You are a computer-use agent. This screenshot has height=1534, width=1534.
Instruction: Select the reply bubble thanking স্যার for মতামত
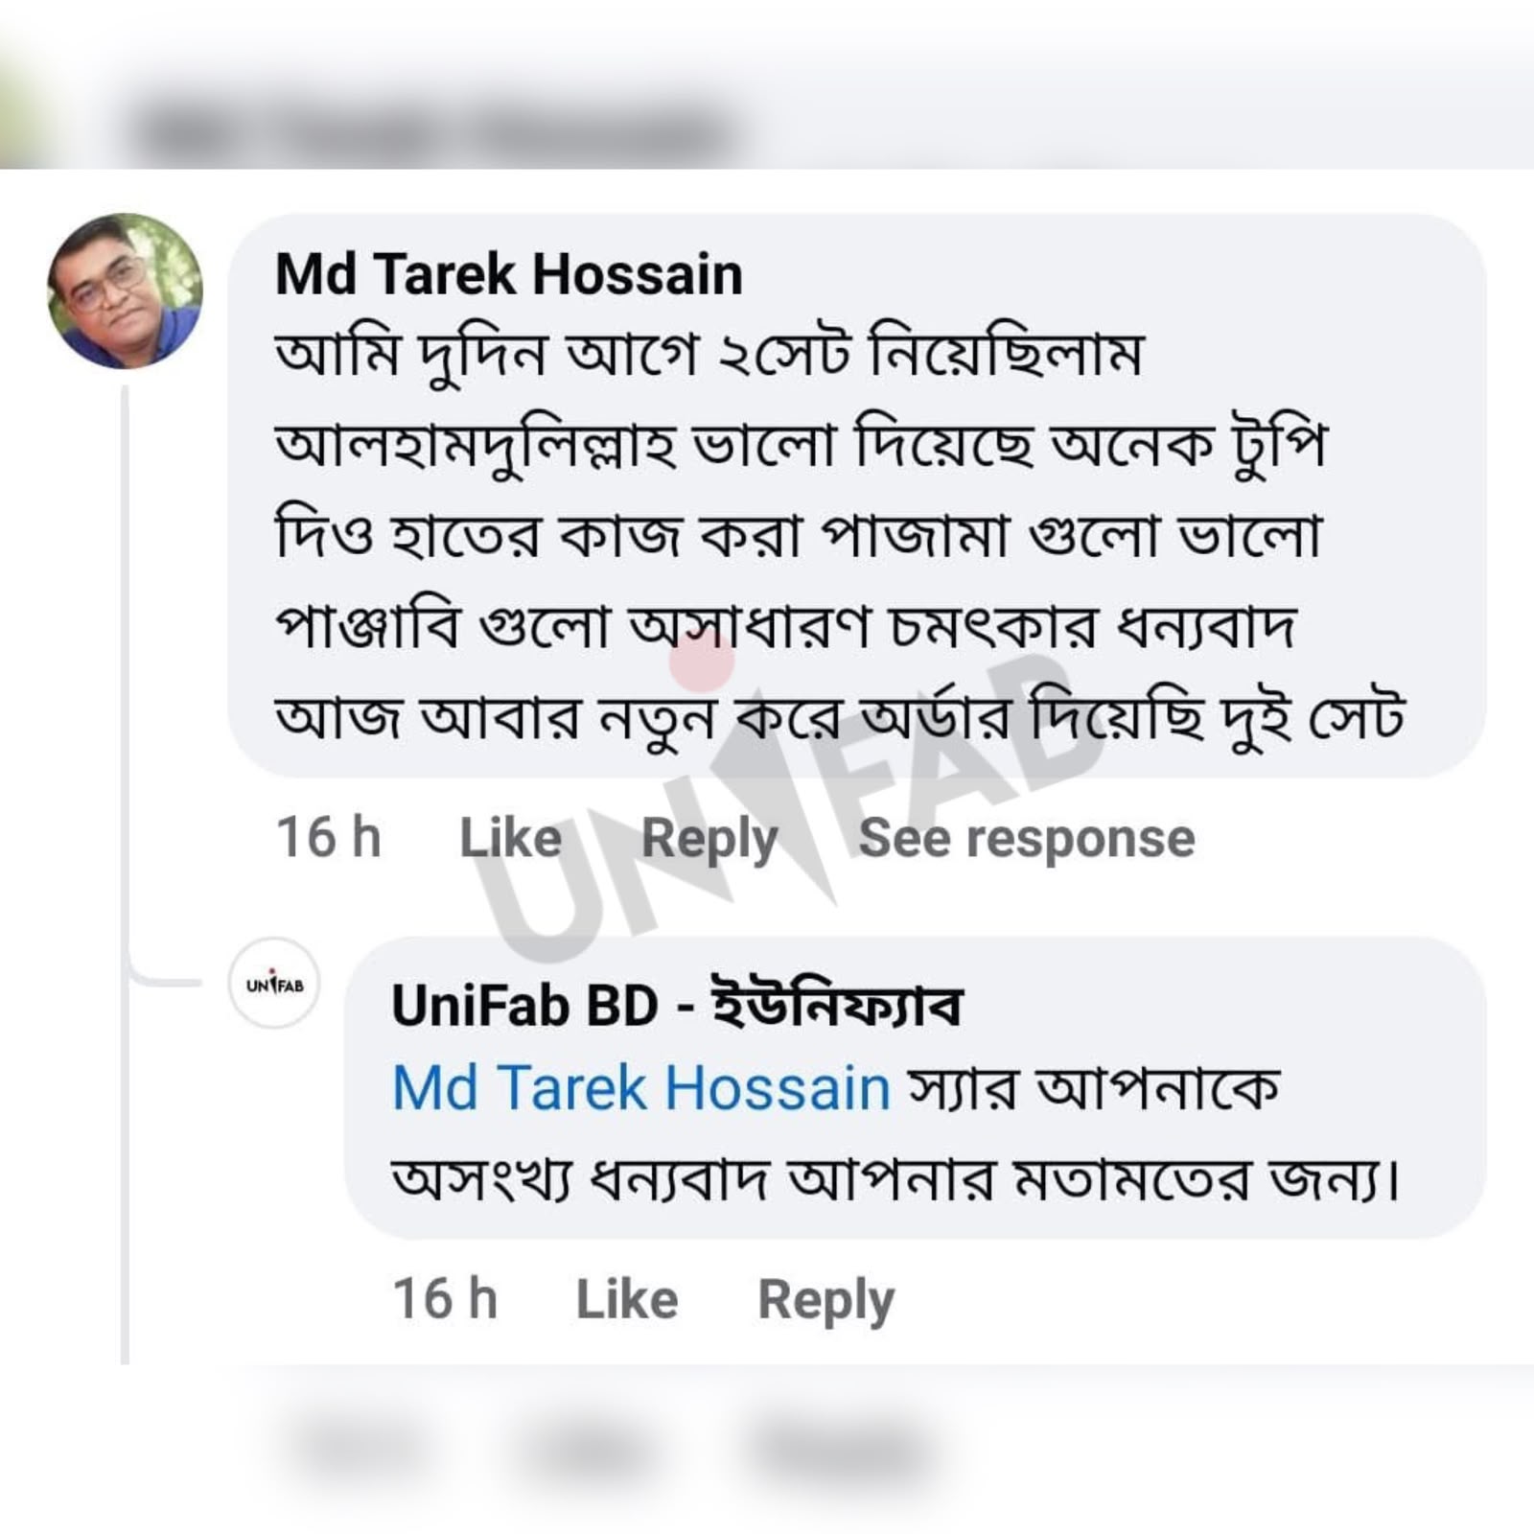[x=915, y=1087]
